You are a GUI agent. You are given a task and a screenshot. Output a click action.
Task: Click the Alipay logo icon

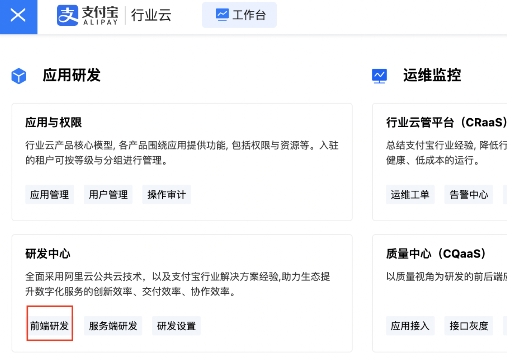click(x=67, y=15)
